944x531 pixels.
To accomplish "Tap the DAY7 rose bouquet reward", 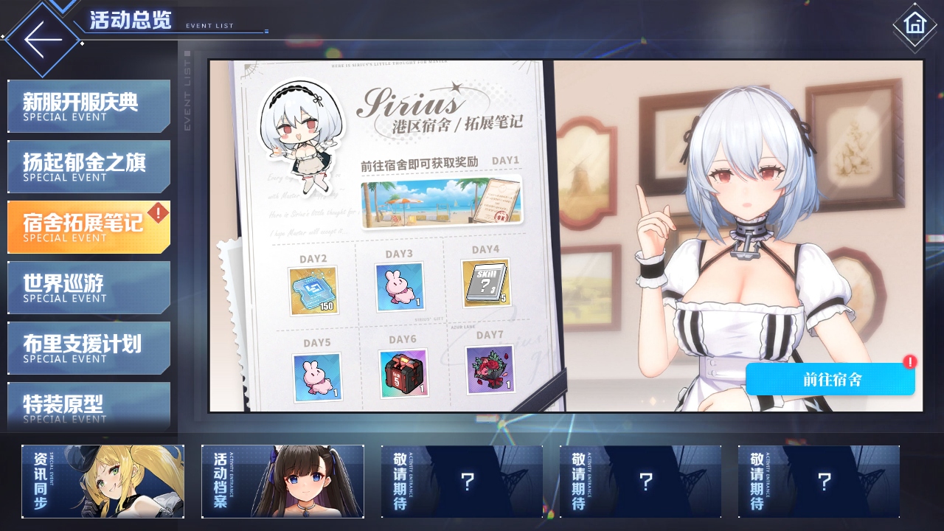I will pos(490,369).
